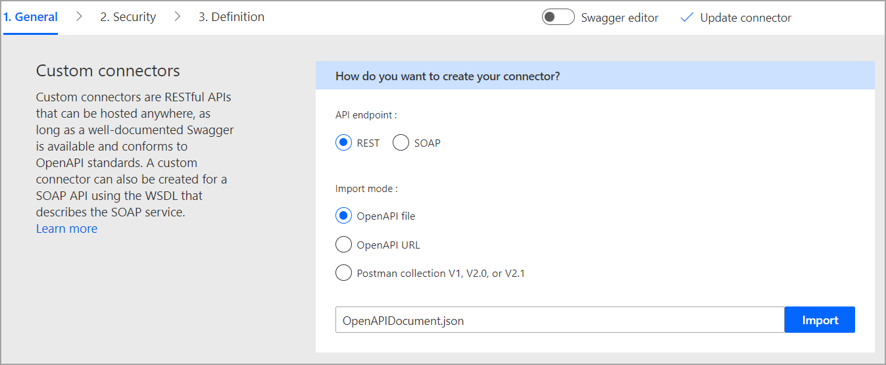Click the chevron arrow after the General step
886x365 pixels.
click(x=79, y=16)
